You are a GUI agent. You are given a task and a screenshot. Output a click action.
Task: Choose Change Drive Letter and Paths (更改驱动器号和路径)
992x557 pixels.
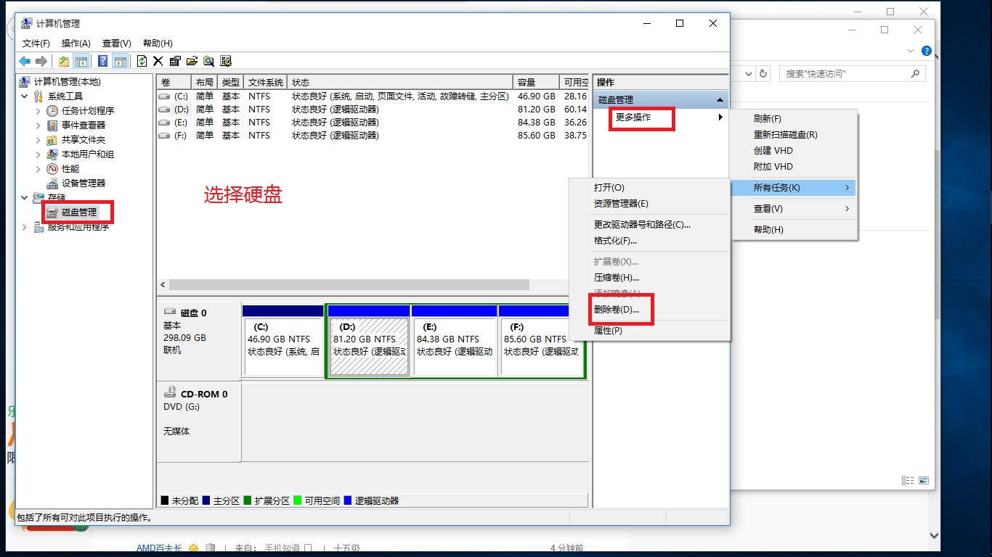pos(649,225)
